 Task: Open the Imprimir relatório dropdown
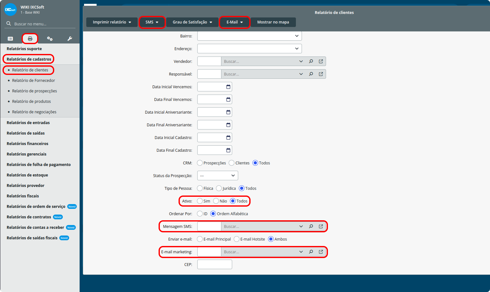tap(112, 22)
